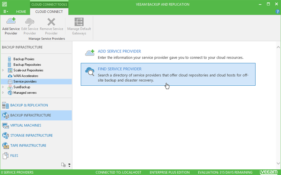Open the Tape Infrastructure view
The image size is (281, 175).
pos(28,145)
